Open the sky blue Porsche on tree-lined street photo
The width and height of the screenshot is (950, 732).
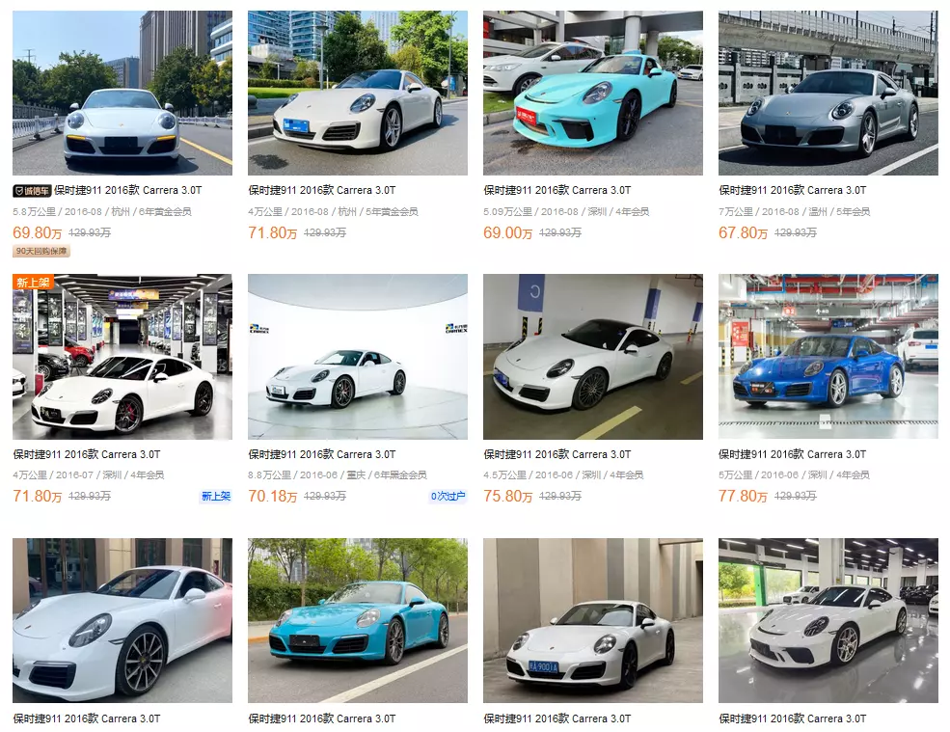point(358,620)
